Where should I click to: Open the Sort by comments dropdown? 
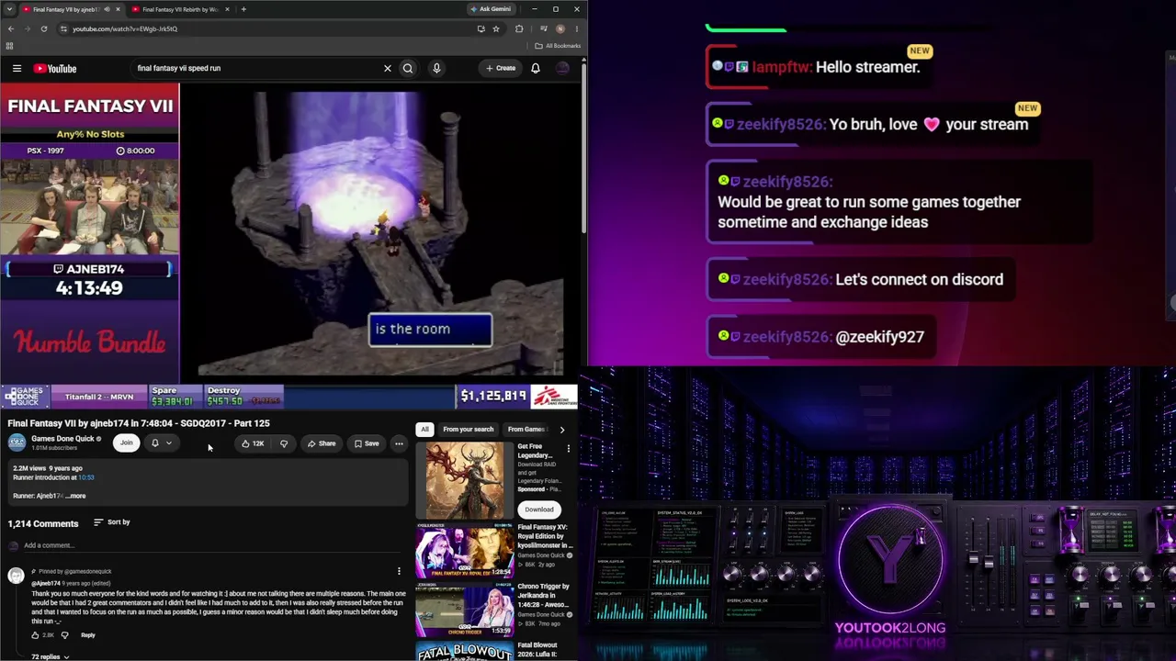(112, 522)
